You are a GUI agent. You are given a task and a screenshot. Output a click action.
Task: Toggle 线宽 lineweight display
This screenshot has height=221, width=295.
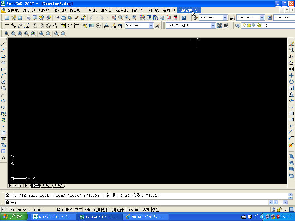tap(146, 210)
